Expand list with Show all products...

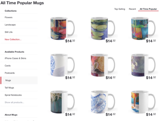coord(14,102)
